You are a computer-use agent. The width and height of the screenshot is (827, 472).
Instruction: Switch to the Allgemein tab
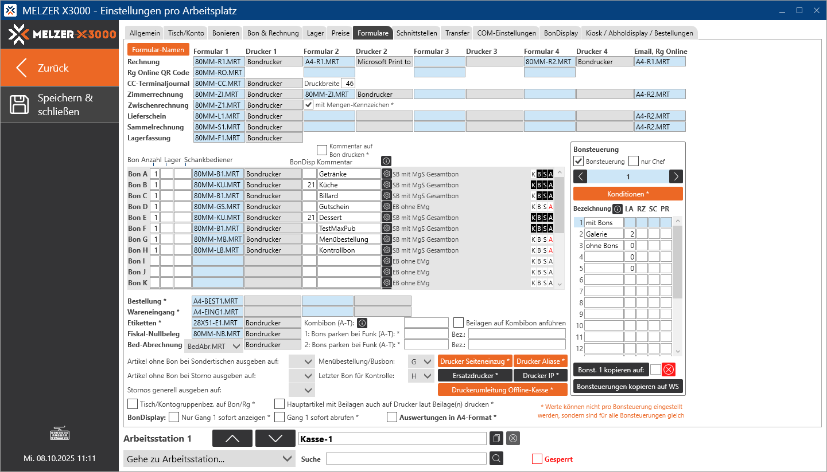point(145,33)
